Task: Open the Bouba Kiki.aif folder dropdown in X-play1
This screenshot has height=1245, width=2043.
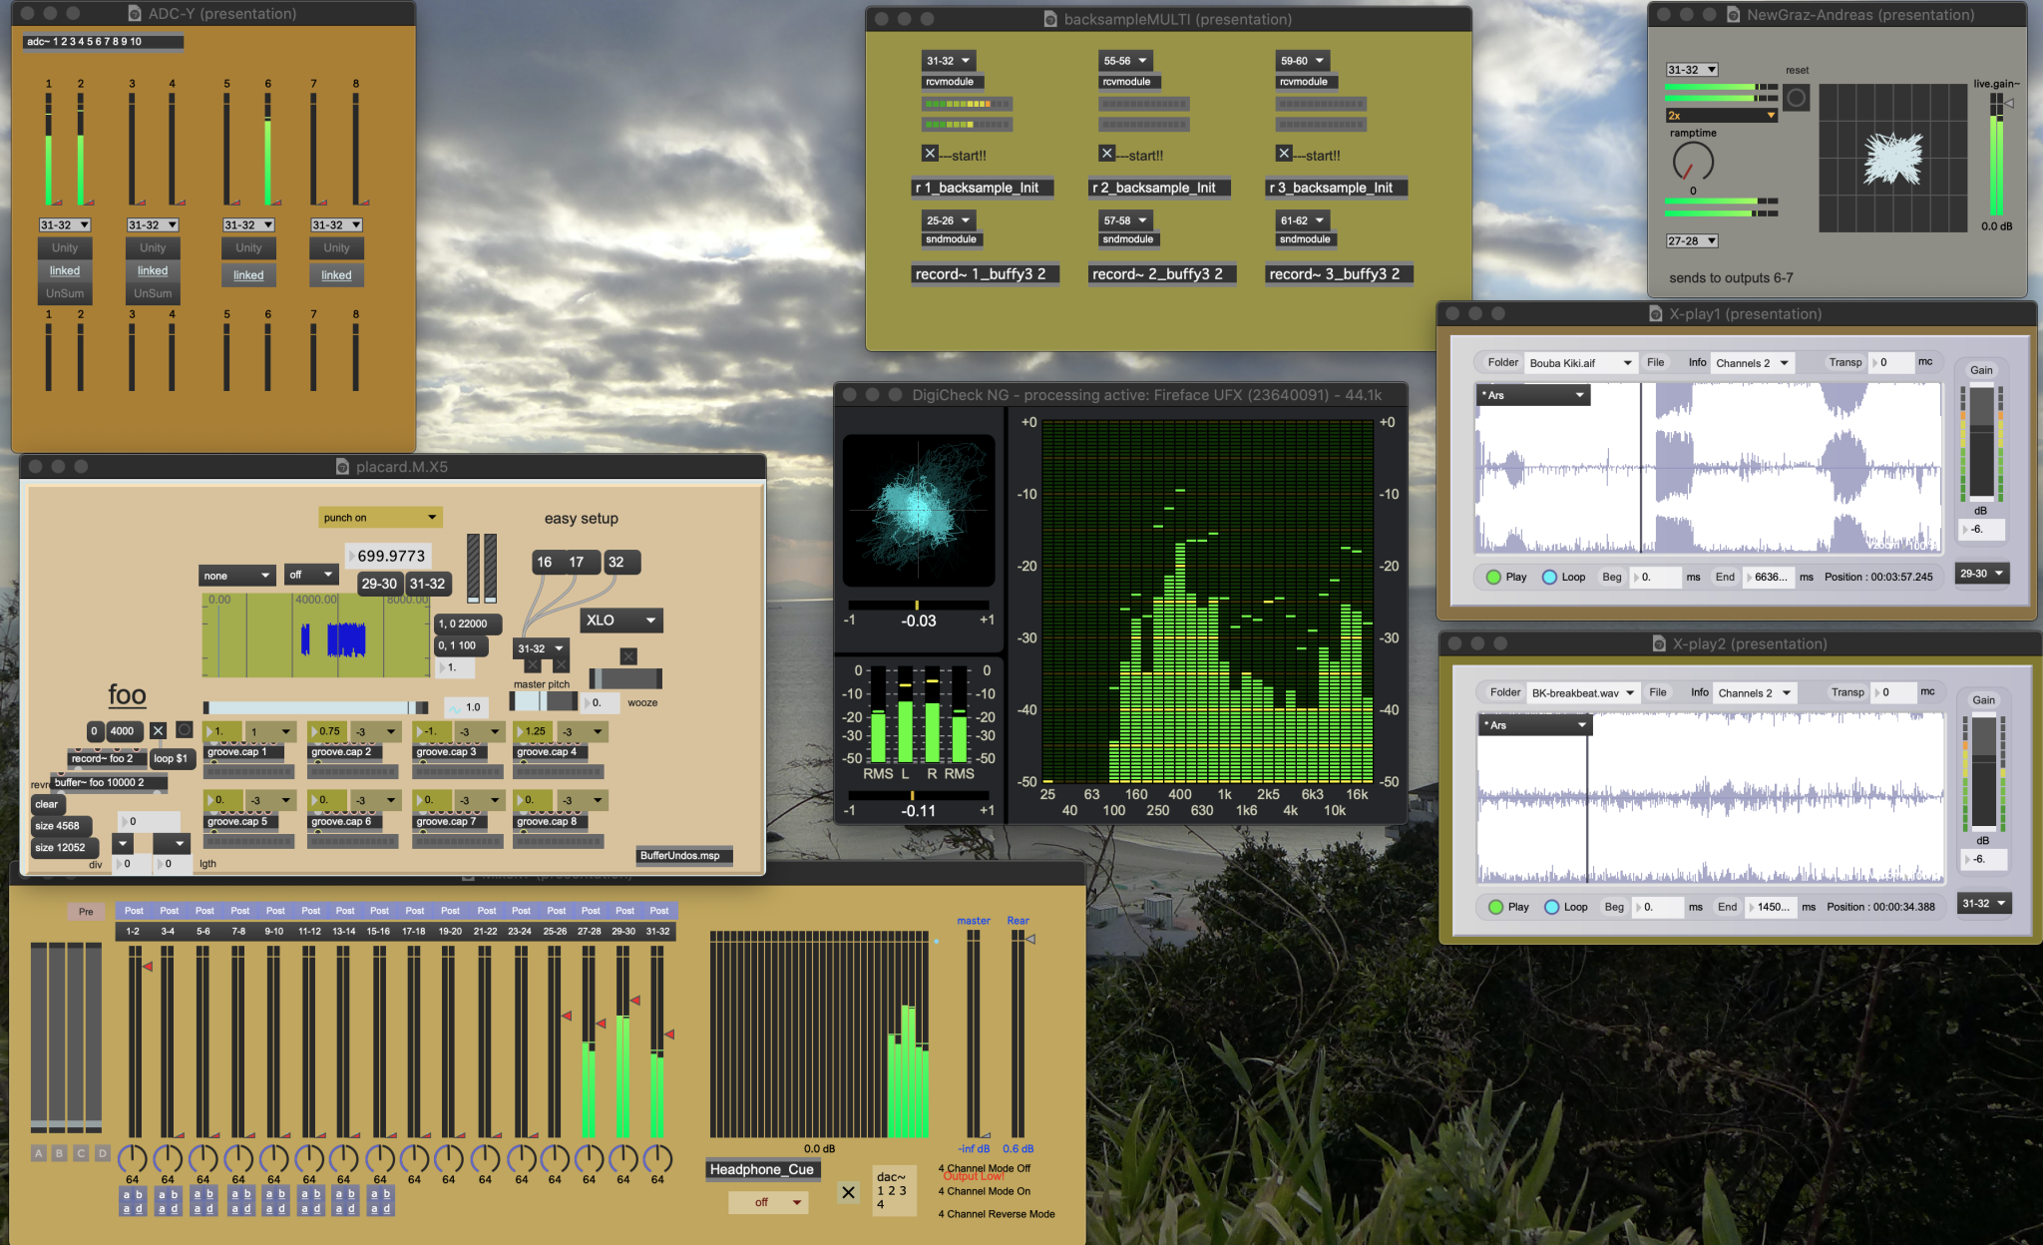Action: [x=1581, y=362]
